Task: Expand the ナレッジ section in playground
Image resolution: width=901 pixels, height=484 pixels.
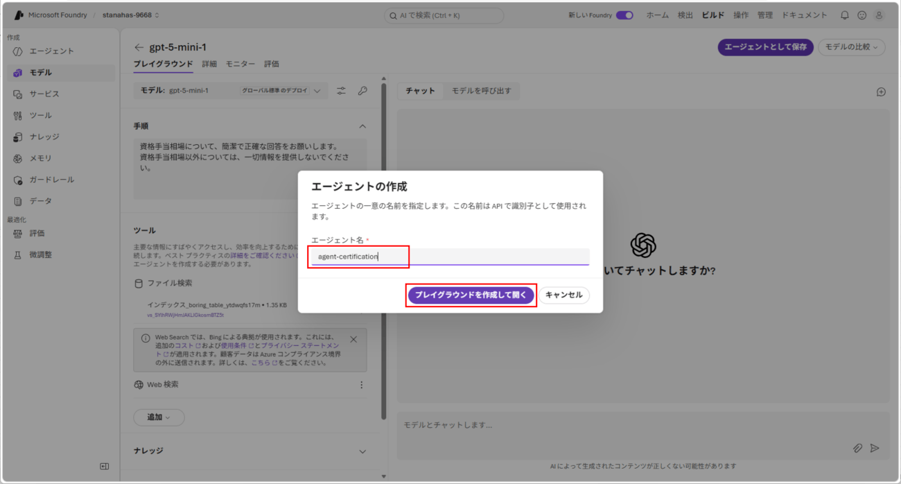Action: [362, 451]
